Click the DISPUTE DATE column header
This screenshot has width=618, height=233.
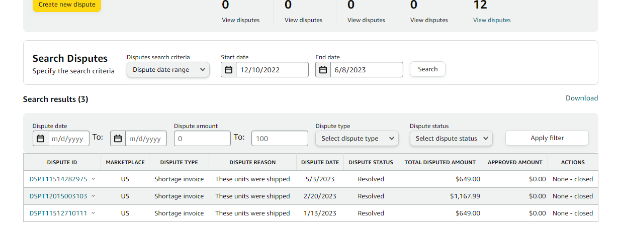320,162
